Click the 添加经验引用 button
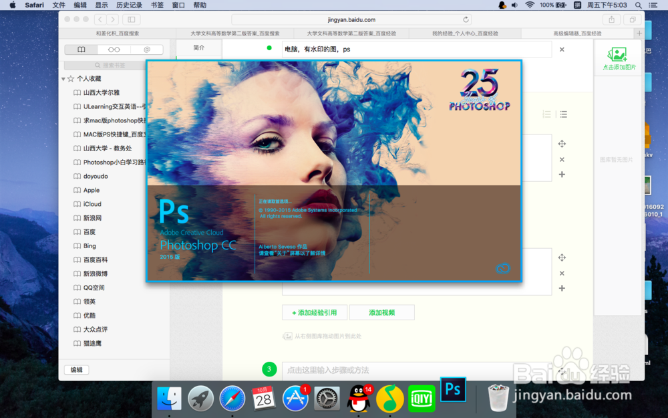668x418 pixels. tap(315, 312)
